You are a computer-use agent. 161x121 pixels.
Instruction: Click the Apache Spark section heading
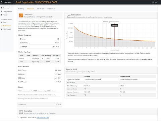[72, 69]
